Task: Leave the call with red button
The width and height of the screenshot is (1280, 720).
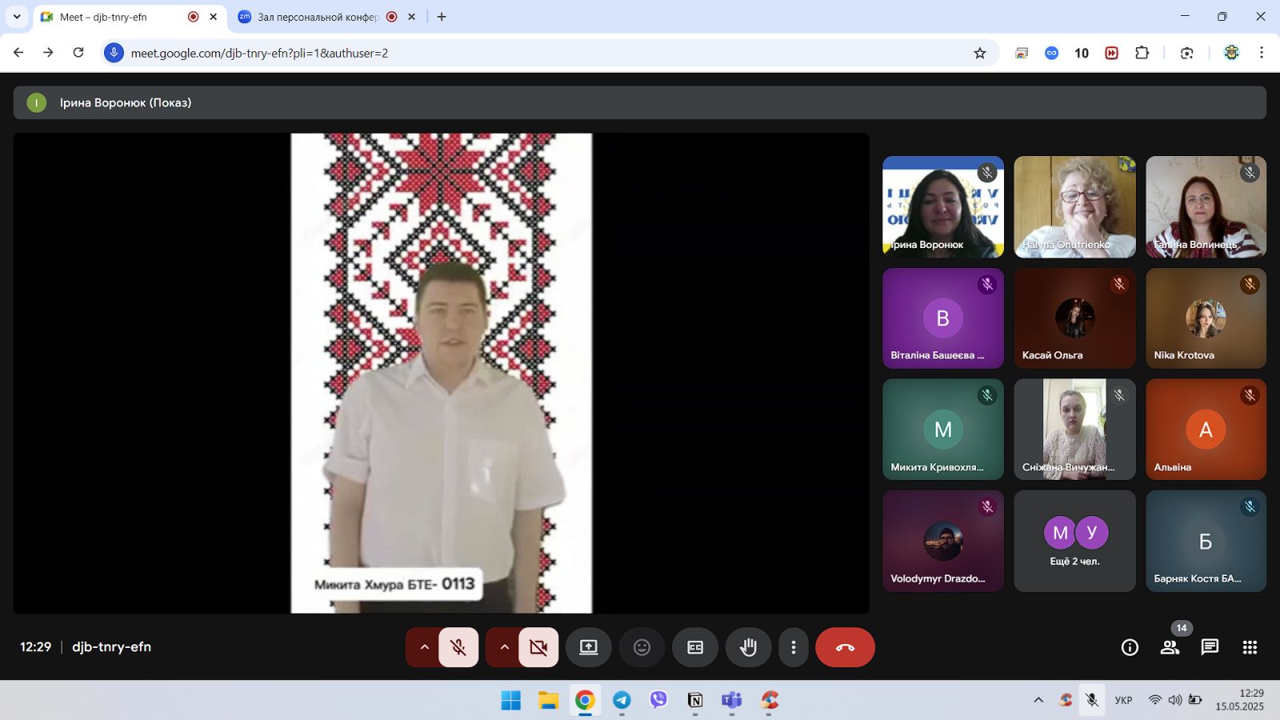Action: pyautogui.click(x=845, y=647)
